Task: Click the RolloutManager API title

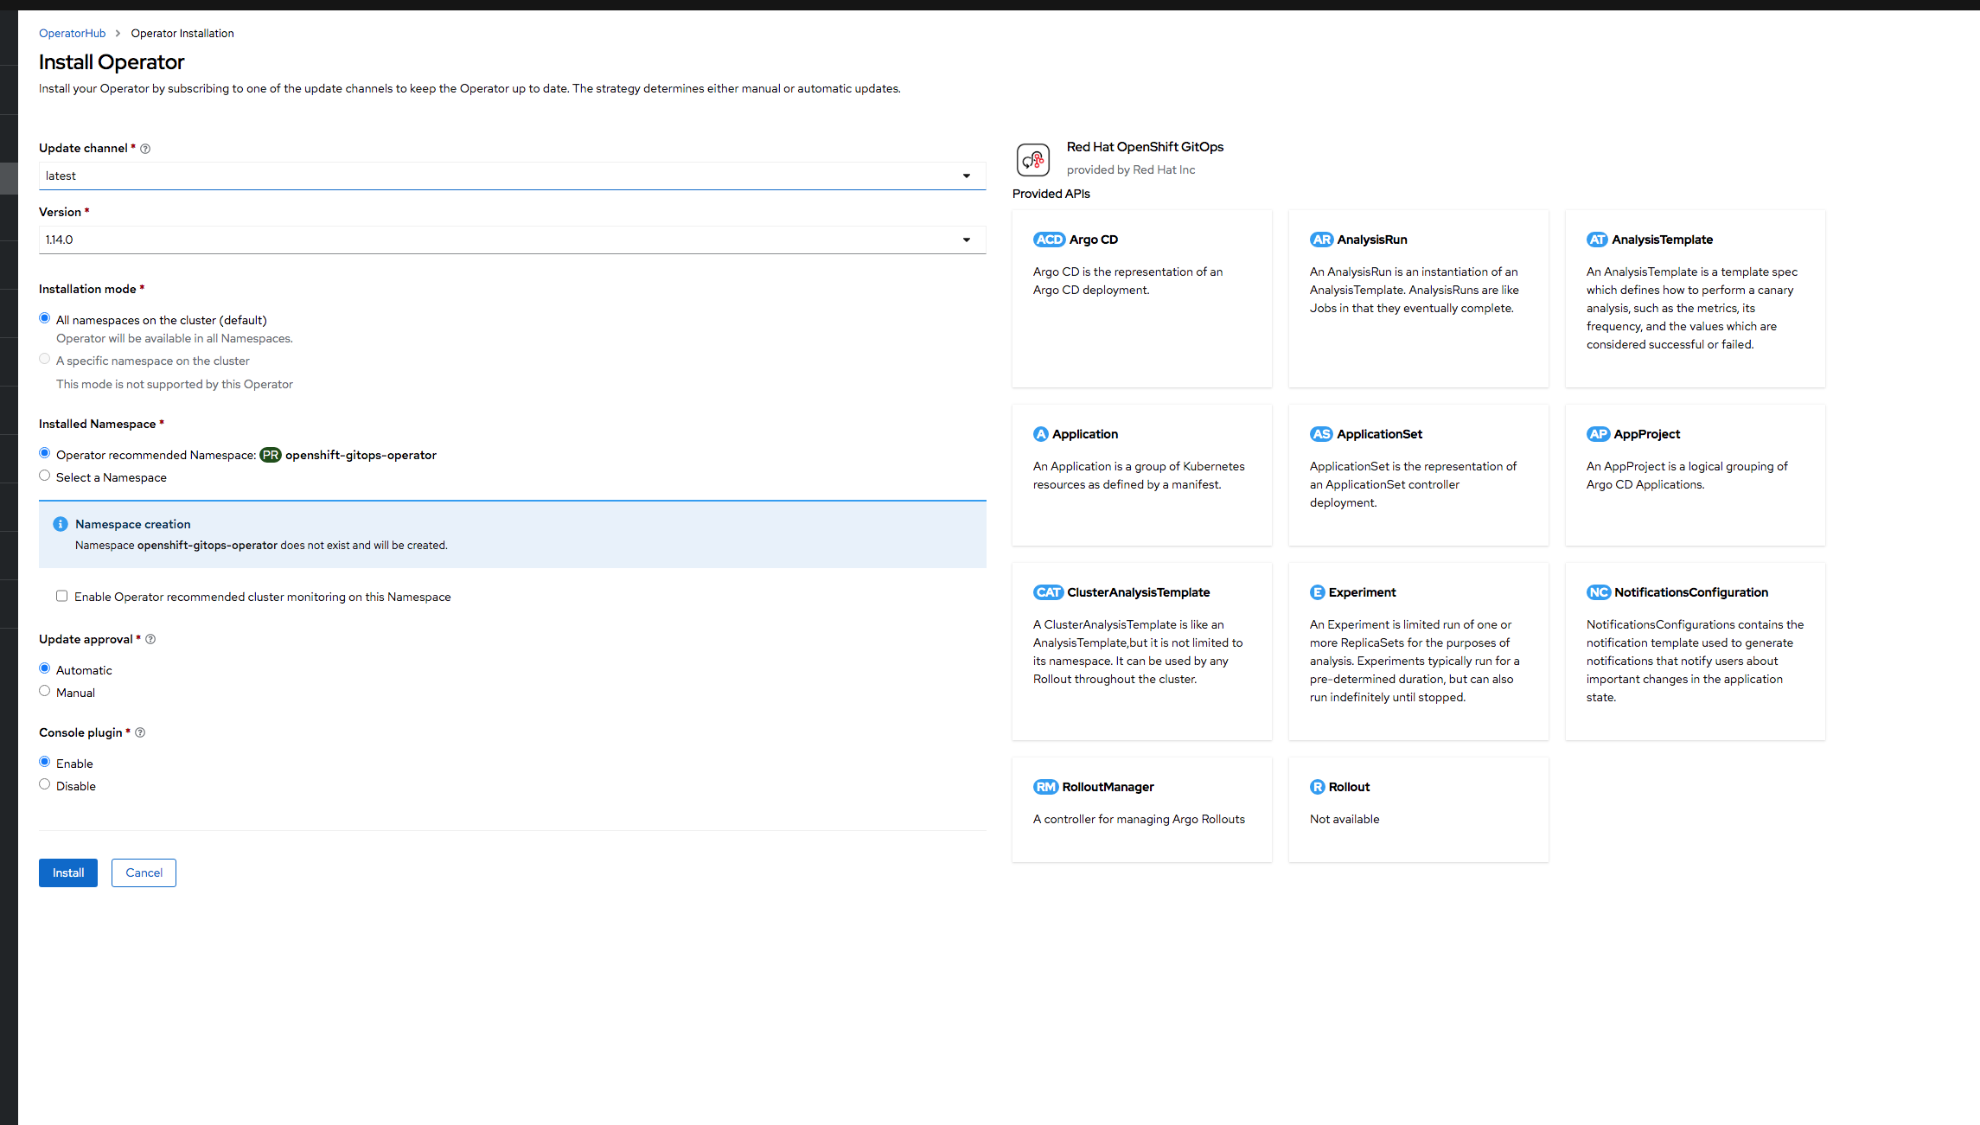Action: click(1108, 787)
